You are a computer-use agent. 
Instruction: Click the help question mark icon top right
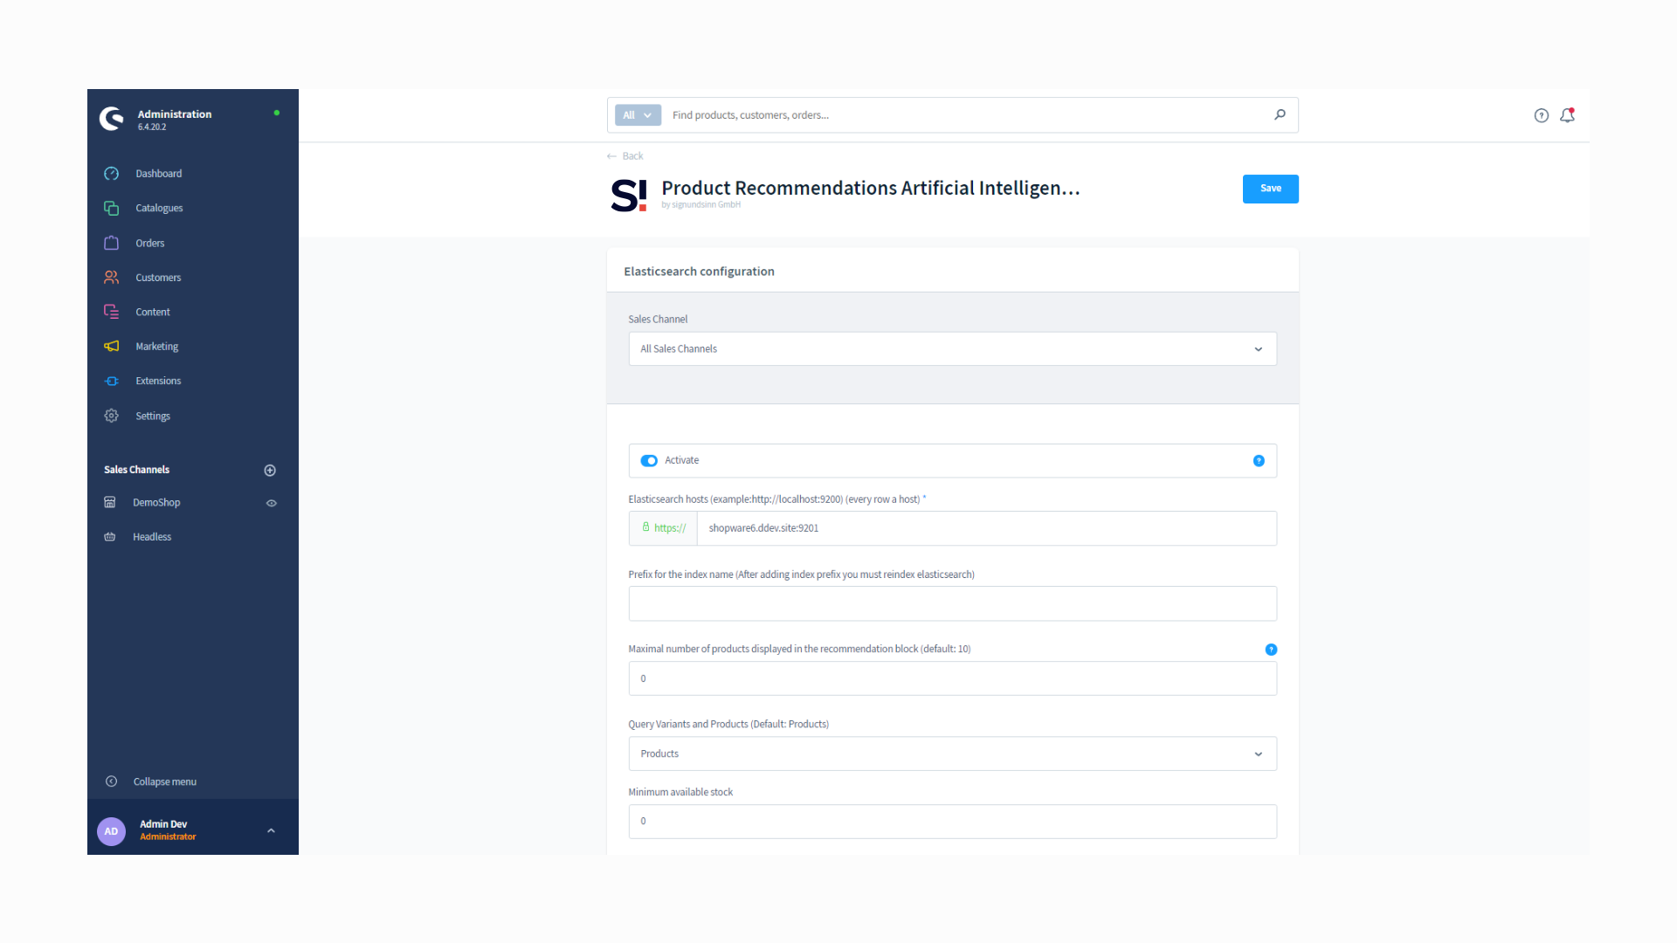pyautogui.click(x=1541, y=114)
